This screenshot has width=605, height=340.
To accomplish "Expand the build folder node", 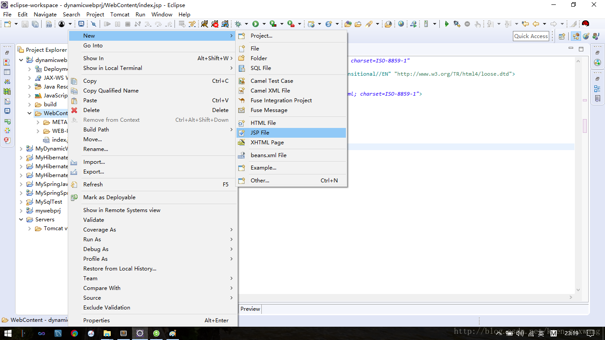I will [30, 104].
